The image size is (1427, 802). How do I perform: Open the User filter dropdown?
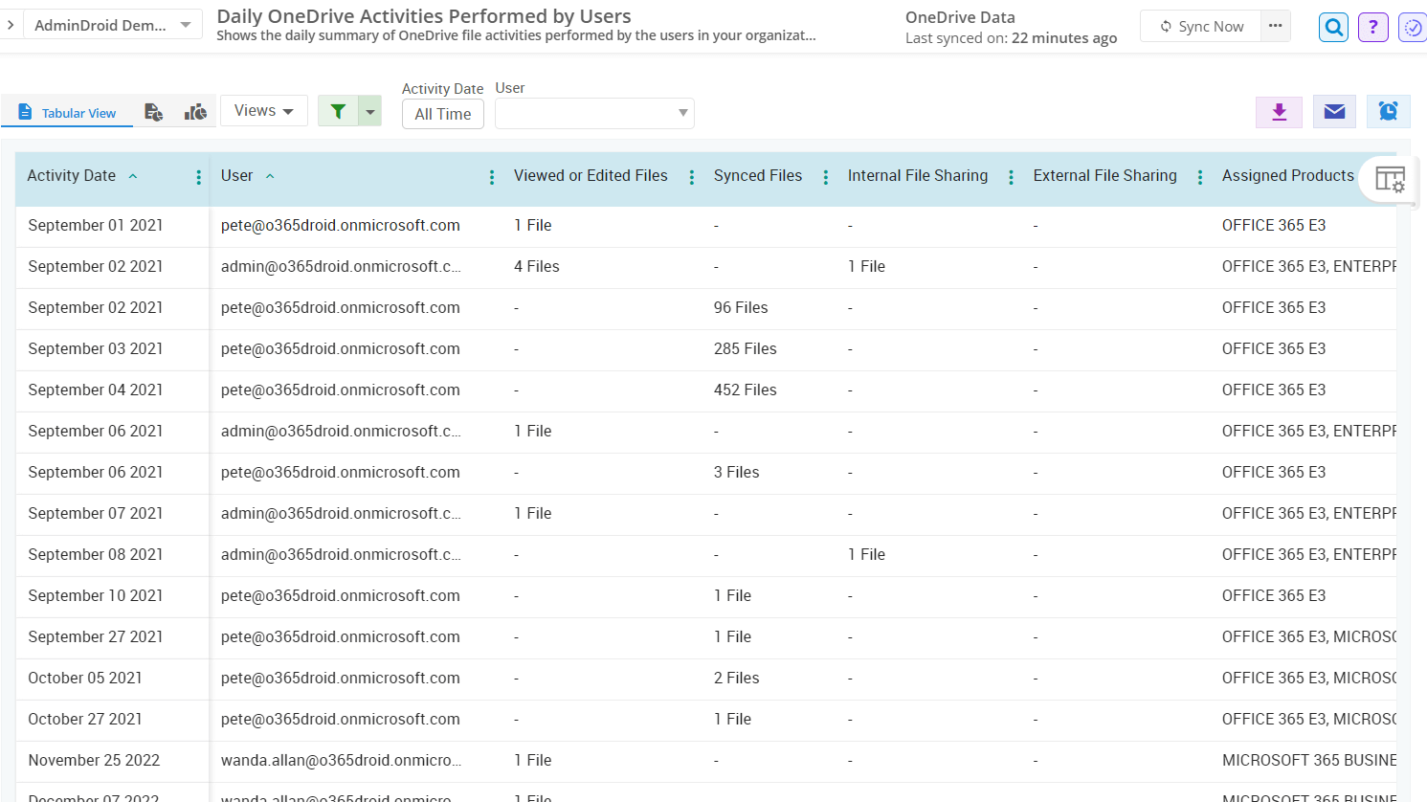[x=593, y=113]
